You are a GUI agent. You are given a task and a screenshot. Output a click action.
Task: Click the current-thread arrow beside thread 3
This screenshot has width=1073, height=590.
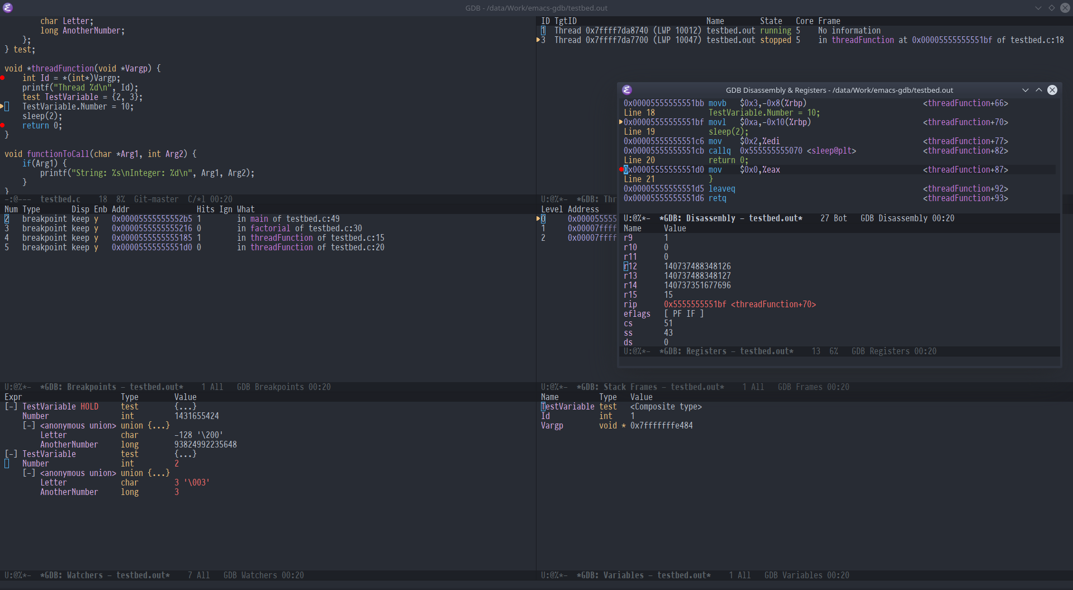point(538,40)
